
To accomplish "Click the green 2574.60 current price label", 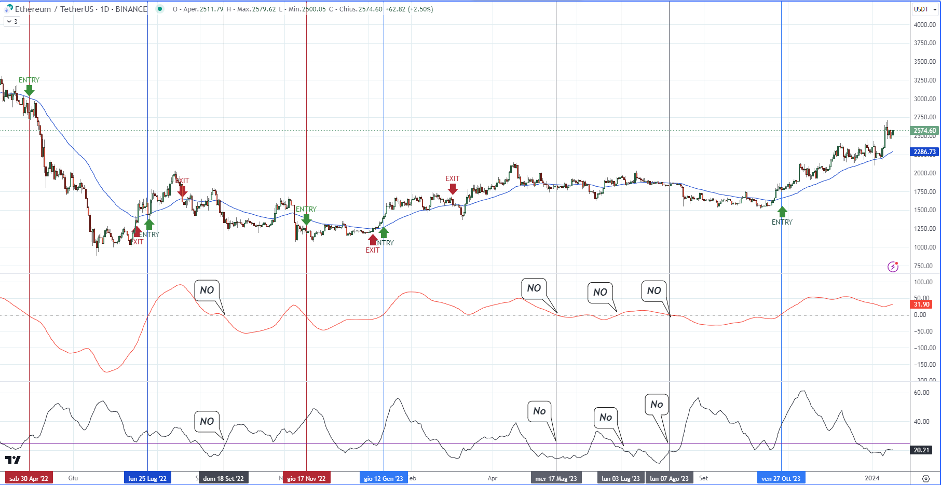I will click(924, 131).
